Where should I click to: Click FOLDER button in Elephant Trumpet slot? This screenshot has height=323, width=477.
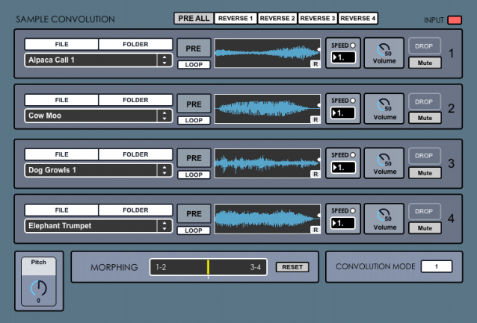[135, 210]
